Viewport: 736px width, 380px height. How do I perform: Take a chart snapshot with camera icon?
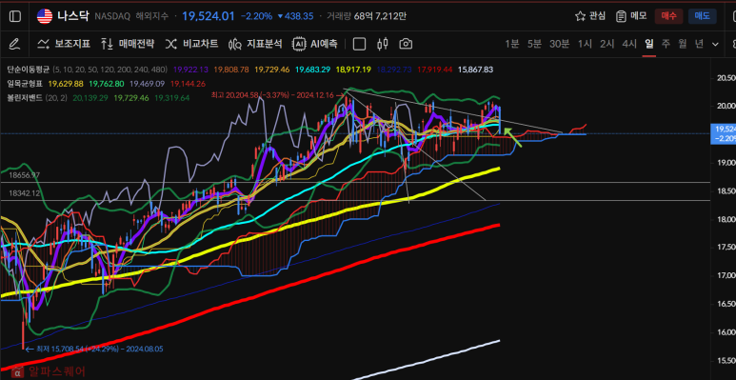click(x=406, y=44)
